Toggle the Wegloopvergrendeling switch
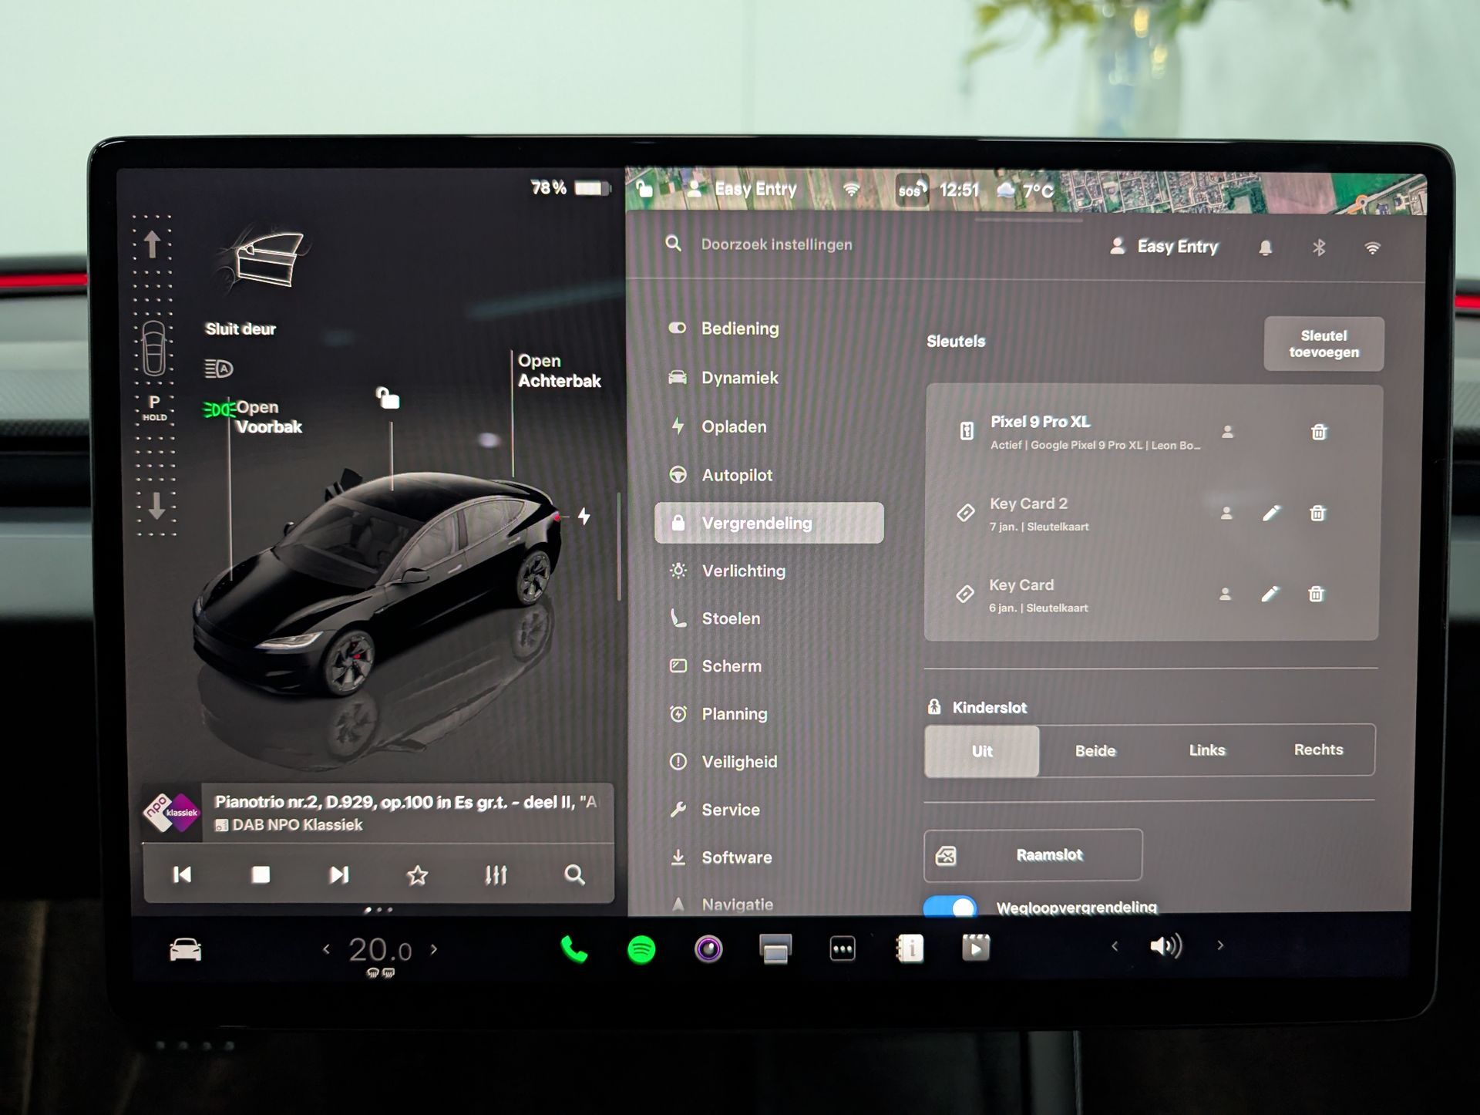Viewport: 1480px width, 1115px height. pos(950,907)
